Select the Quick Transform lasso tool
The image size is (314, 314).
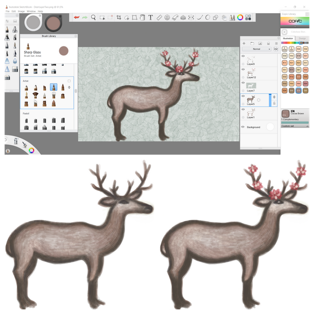pos(127,18)
